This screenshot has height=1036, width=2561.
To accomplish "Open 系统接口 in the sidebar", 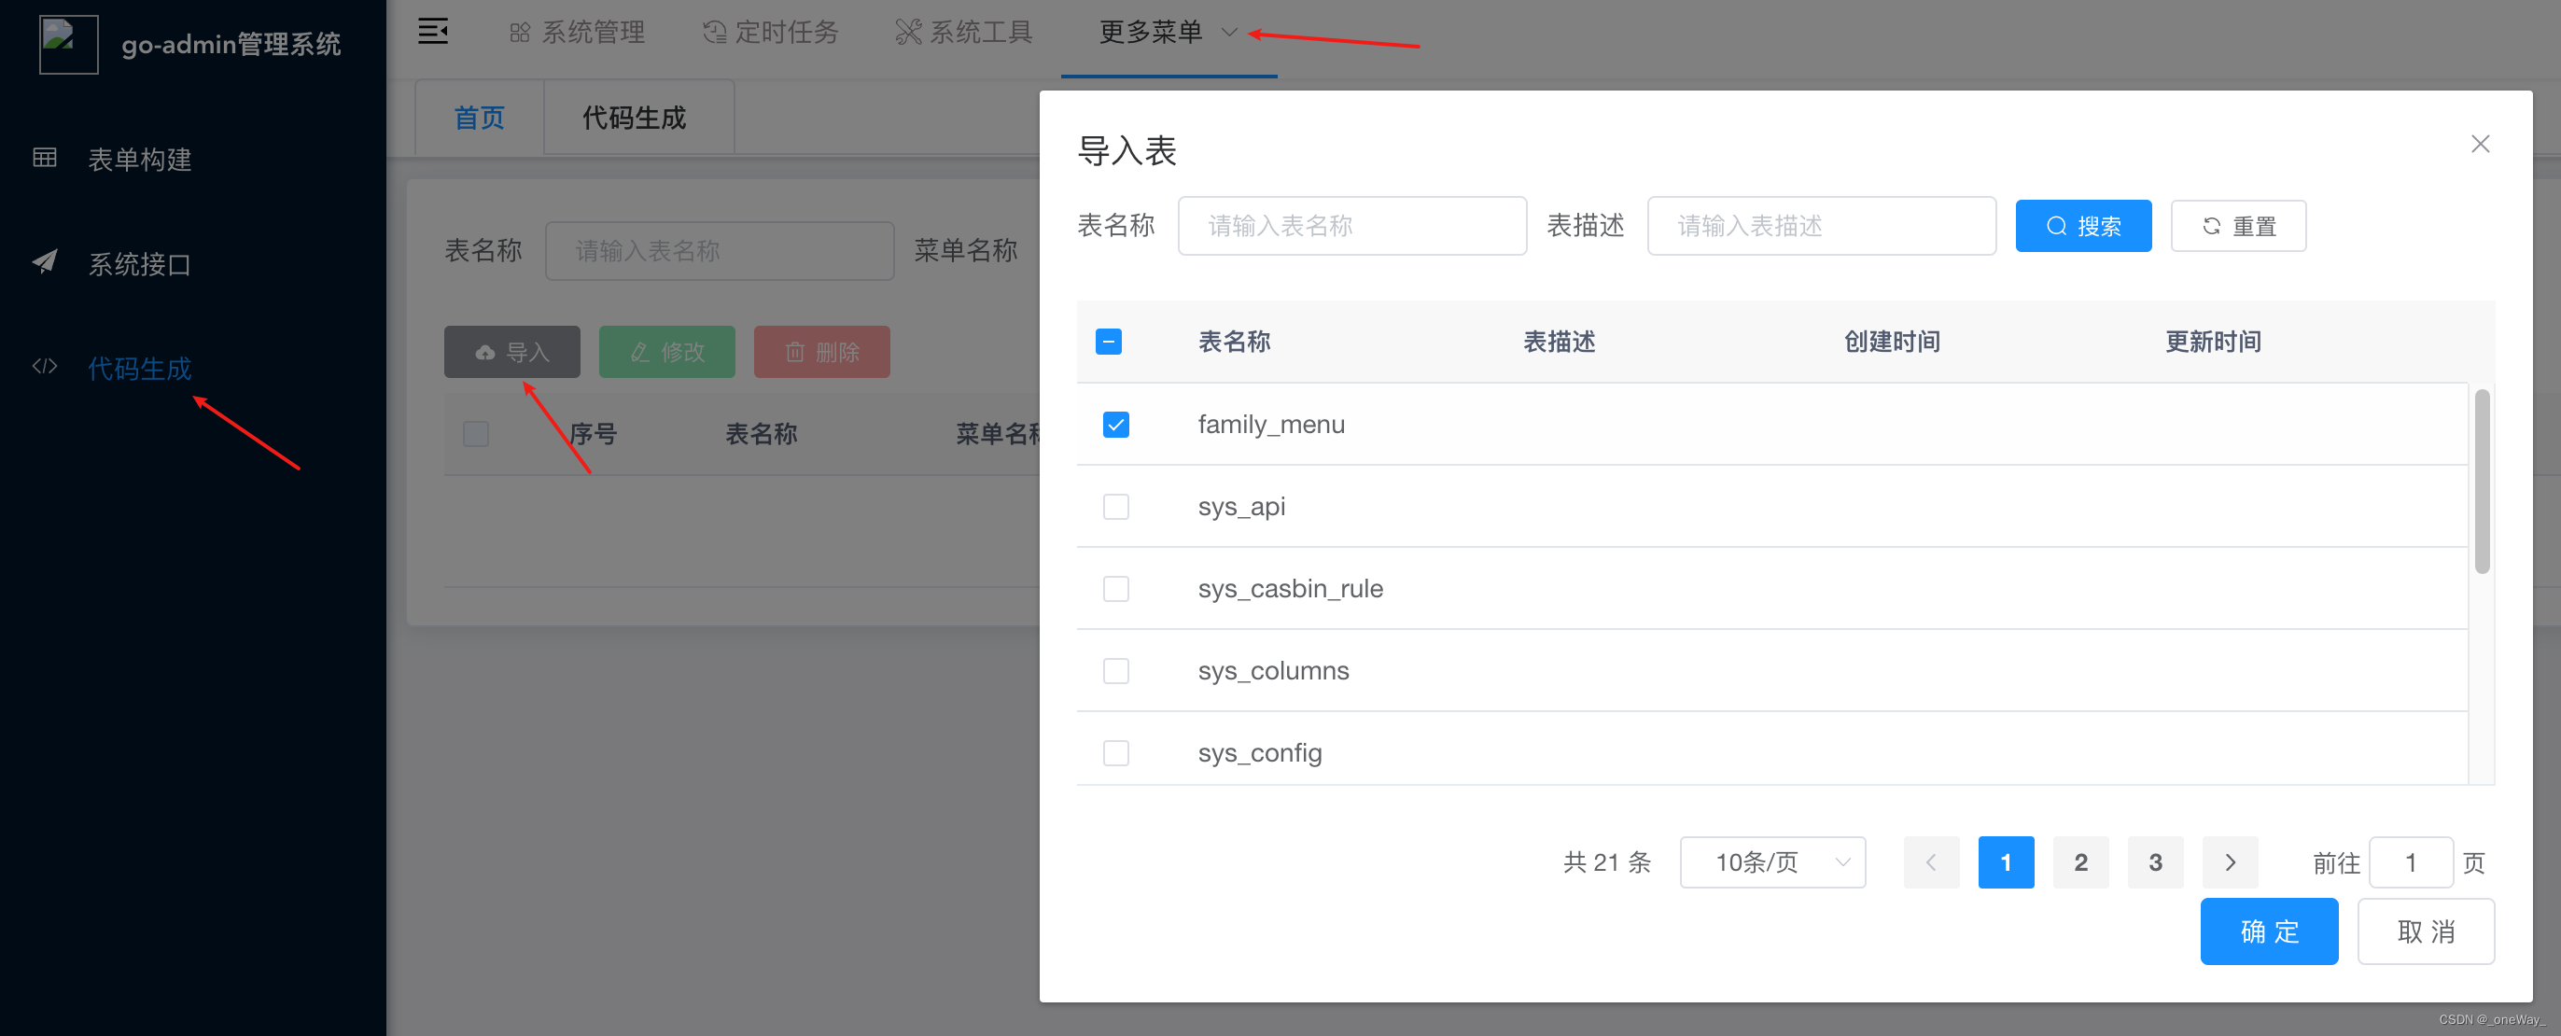I will [139, 264].
